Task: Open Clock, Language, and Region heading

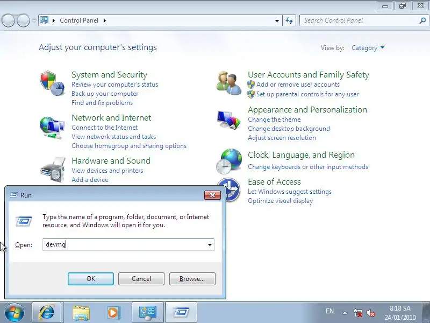Action: 301,155
